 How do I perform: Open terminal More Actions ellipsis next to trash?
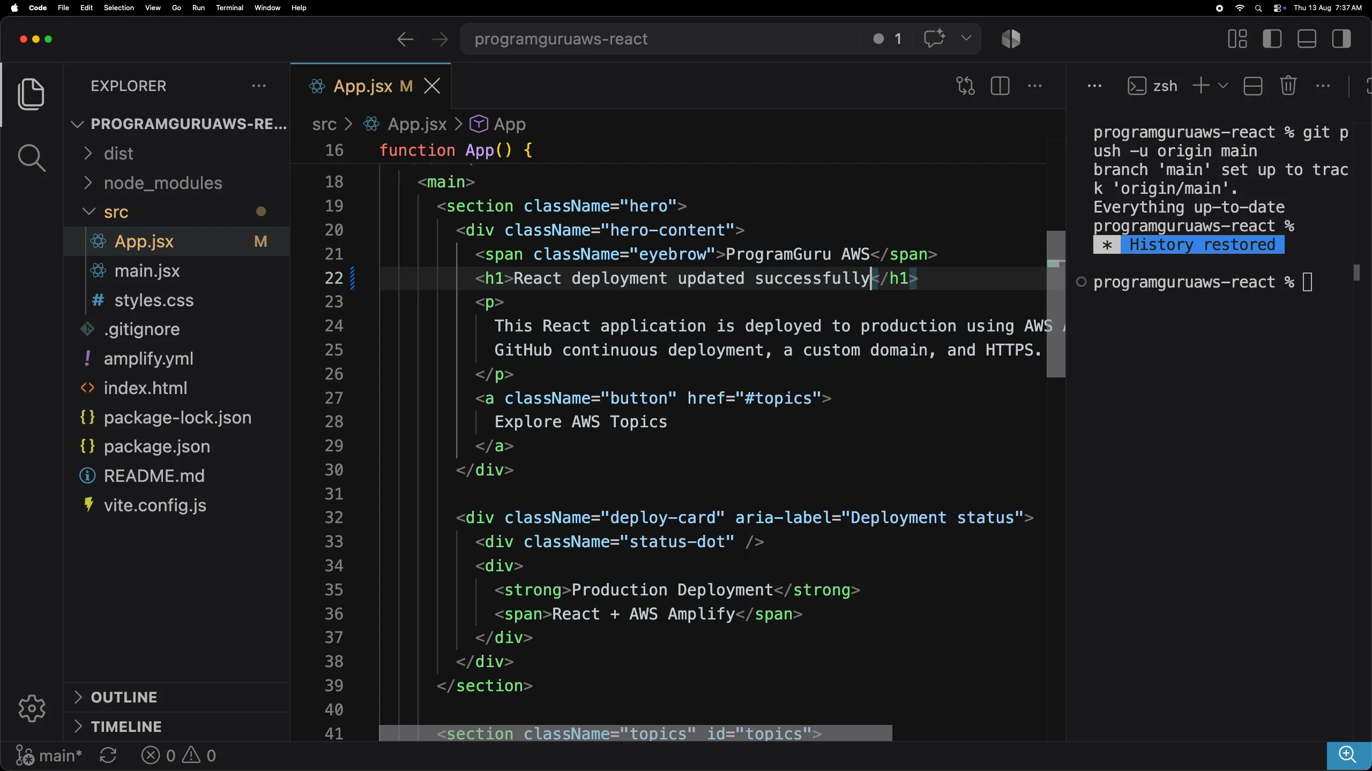(x=1323, y=86)
